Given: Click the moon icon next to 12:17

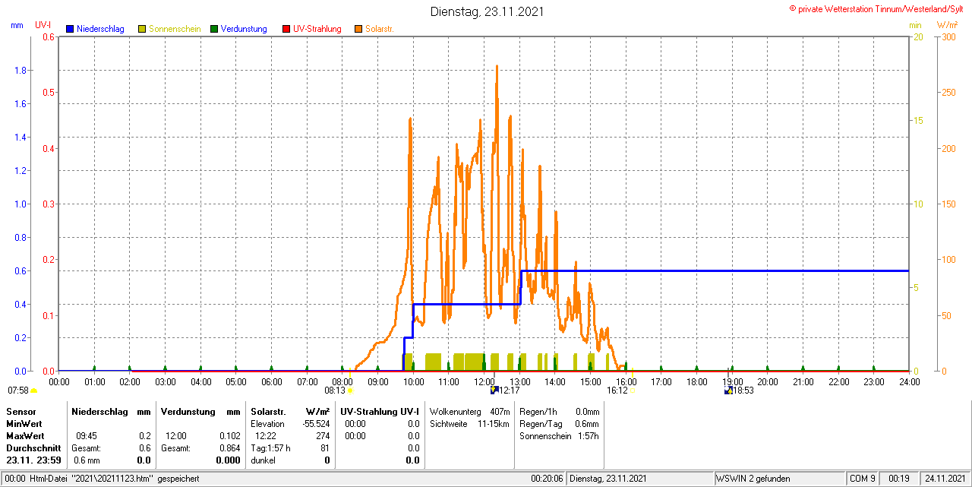Looking at the screenshot, I should pyautogui.click(x=494, y=391).
